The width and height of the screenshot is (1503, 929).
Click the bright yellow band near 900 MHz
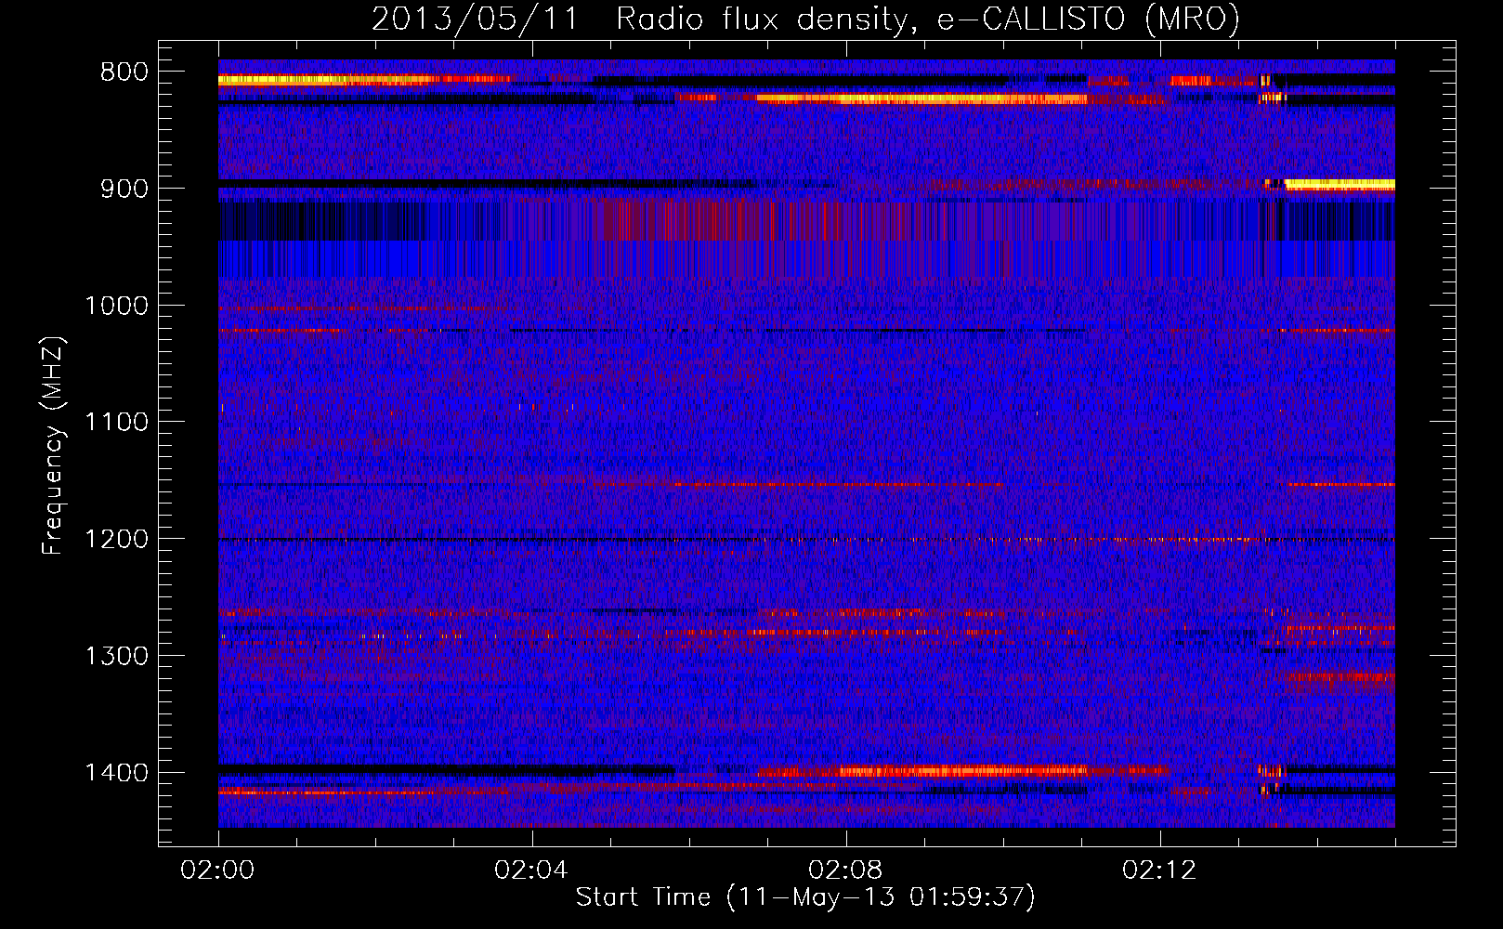1339,185
